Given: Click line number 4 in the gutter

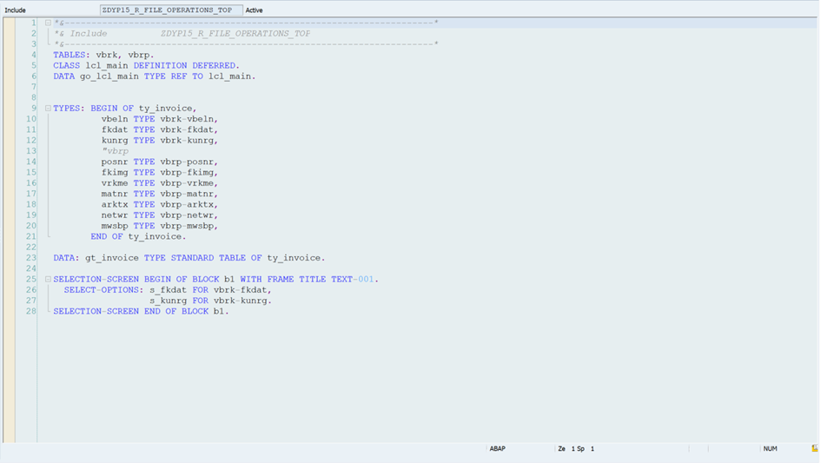Looking at the screenshot, I should [34, 55].
